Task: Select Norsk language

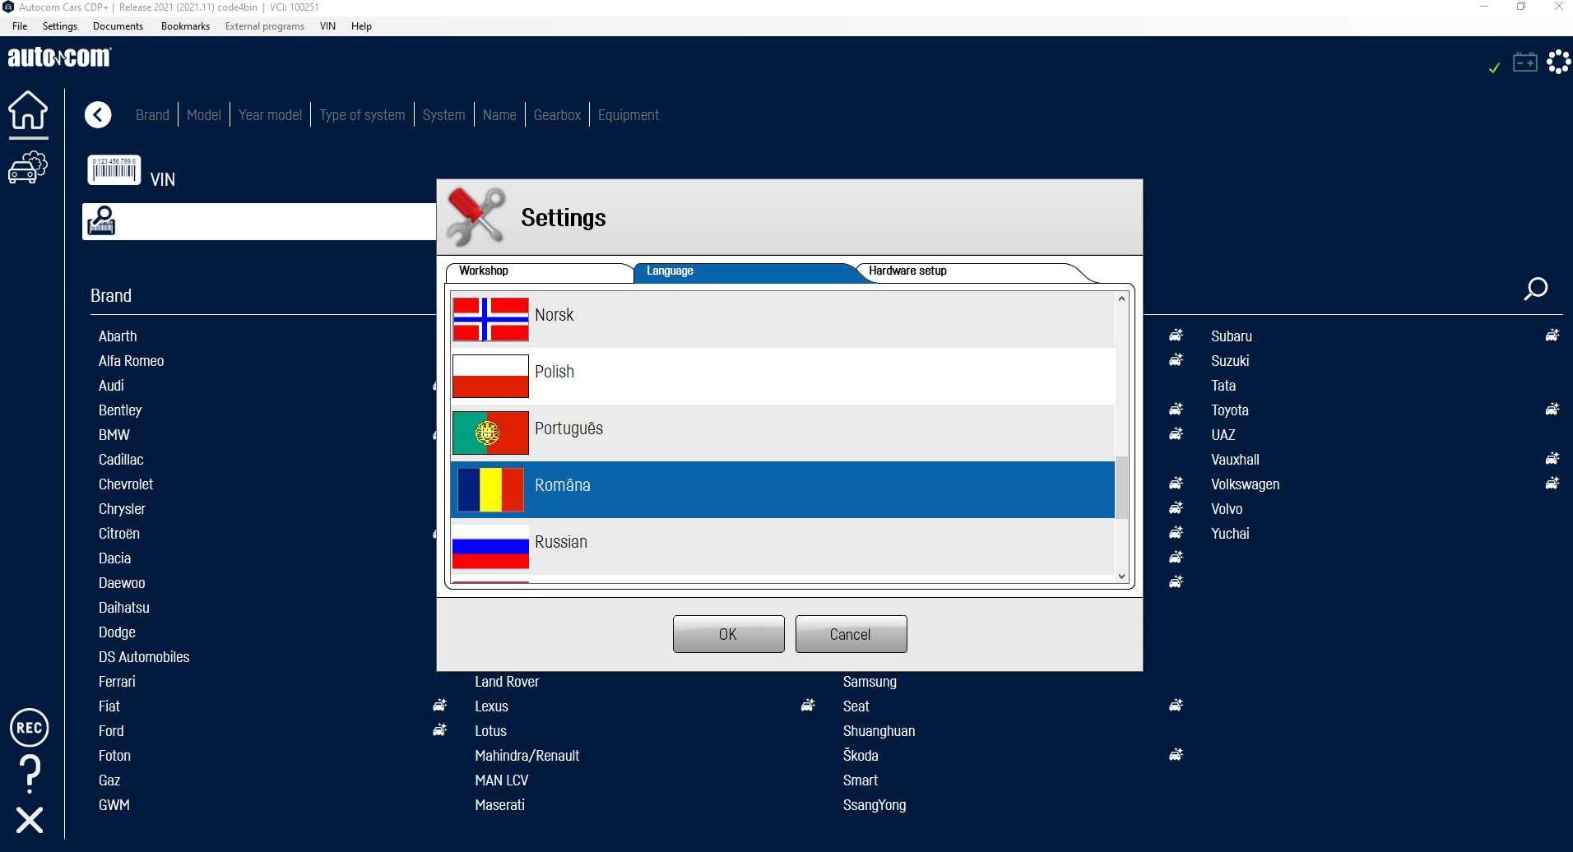Action: pyautogui.click(x=782, y=319)
